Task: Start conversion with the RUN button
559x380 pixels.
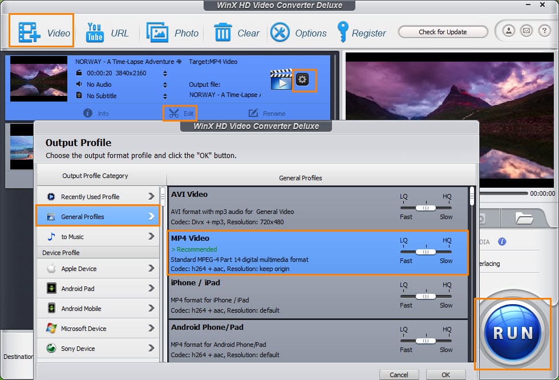Action: point(513,333)
